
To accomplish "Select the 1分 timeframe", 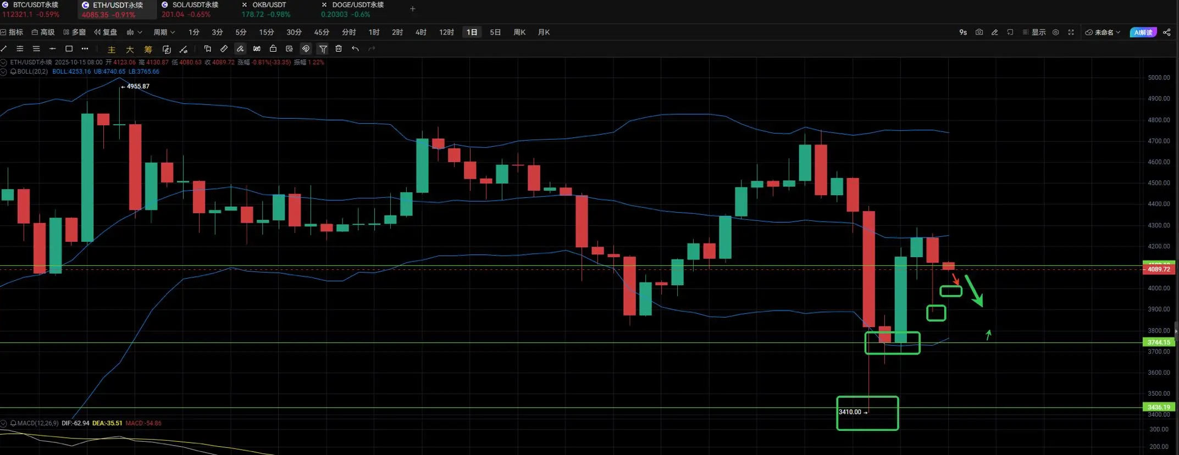I will pyautogui.click(x=193, y=32).
